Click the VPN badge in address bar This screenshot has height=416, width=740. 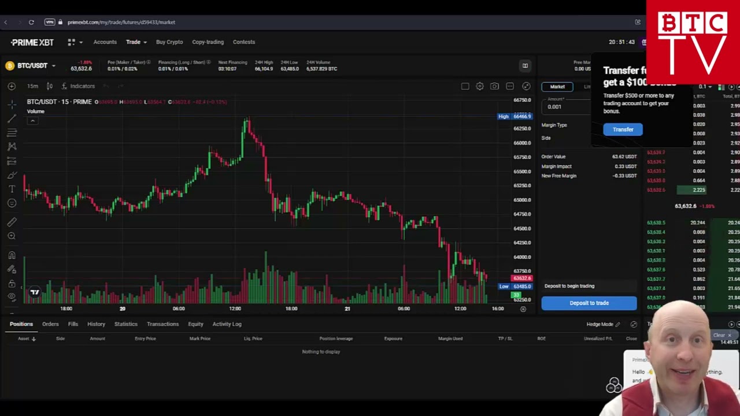tap(50, 22)
